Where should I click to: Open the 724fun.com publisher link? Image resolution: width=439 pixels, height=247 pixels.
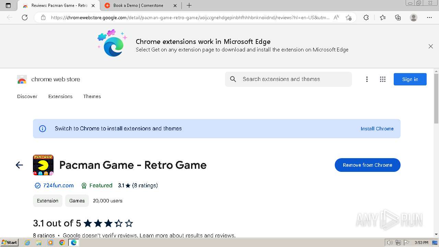58,186
